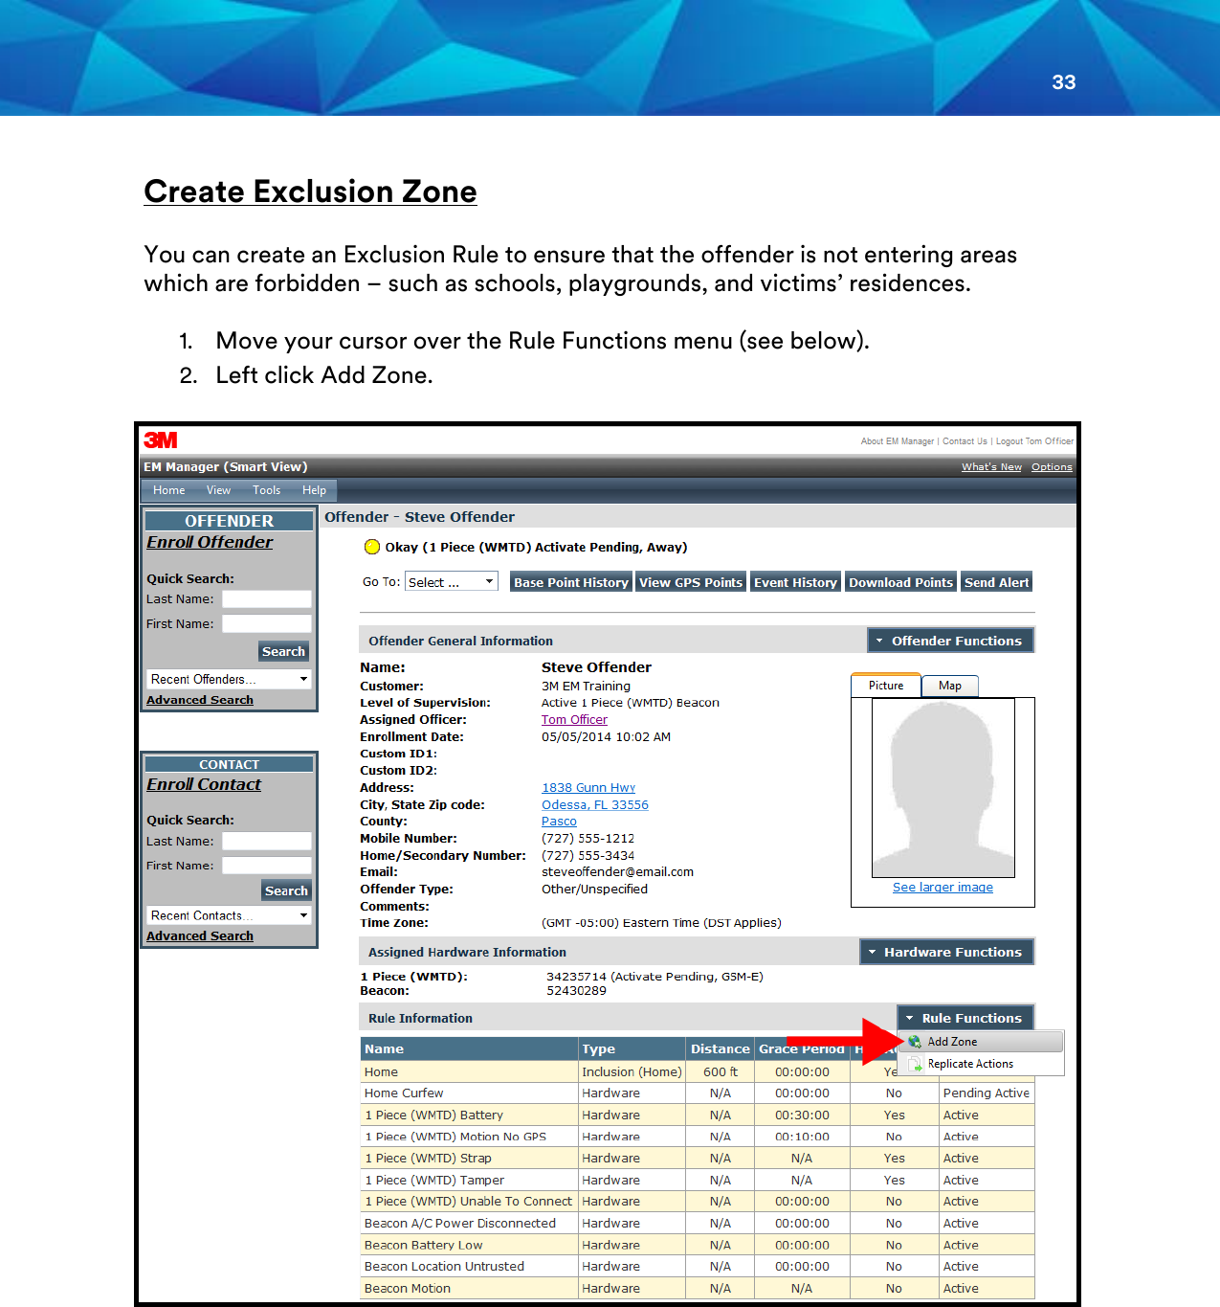Switch to the Map tab
Image resolution: width=1220 pixels, height=1307 pixels.
950,686
